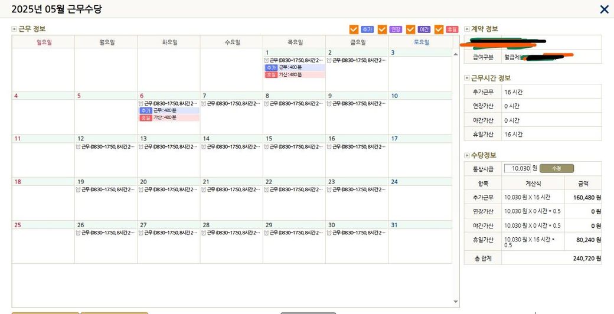Close the 근무수당 dialog with the X
614x314 pixels.
pos(604,9)
